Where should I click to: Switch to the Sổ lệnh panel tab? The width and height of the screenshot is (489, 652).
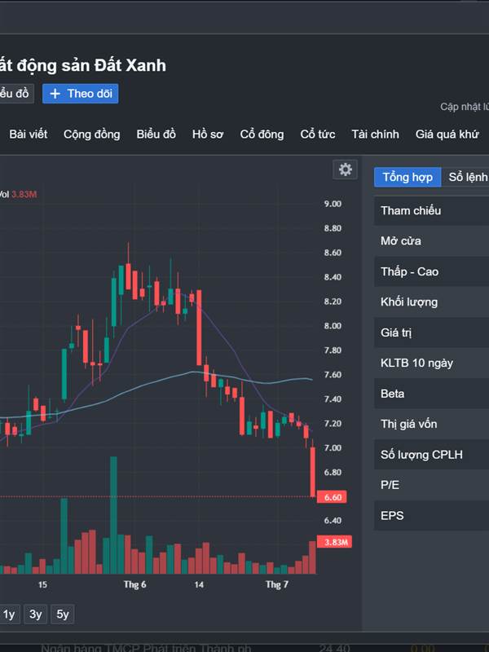pos(465,177)
